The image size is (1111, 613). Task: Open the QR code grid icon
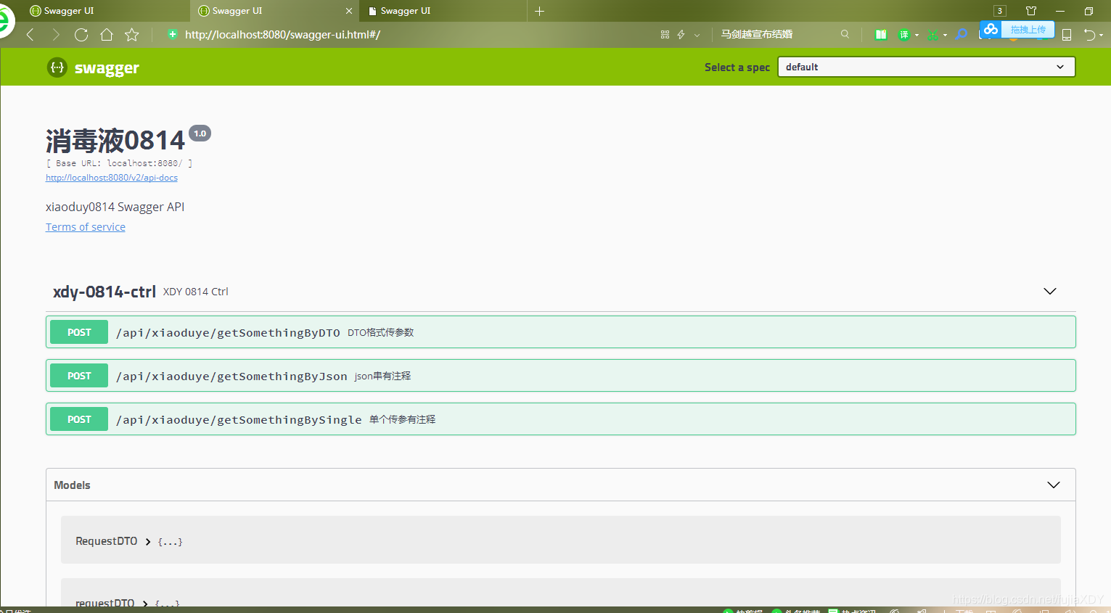point(665,34)
